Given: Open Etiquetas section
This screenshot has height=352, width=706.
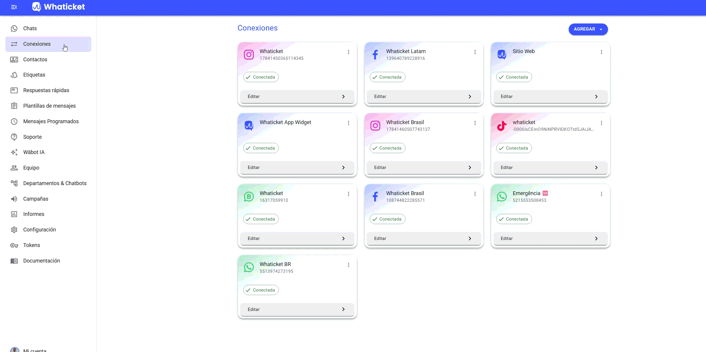Looking at the screenshot, I should point(48,75).
